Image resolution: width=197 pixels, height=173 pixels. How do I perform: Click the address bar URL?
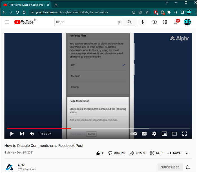(72, 12)
